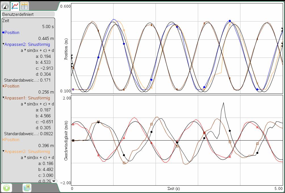The image size is (285, 193).
Task: Click the Zeit (s) x-axis label
Action: (x=173, y=188)
